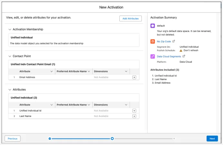The height and width of the screenshot is (145, 223).
Task: Open external link icon beside No Zip Code
Action: pos(174,41)
